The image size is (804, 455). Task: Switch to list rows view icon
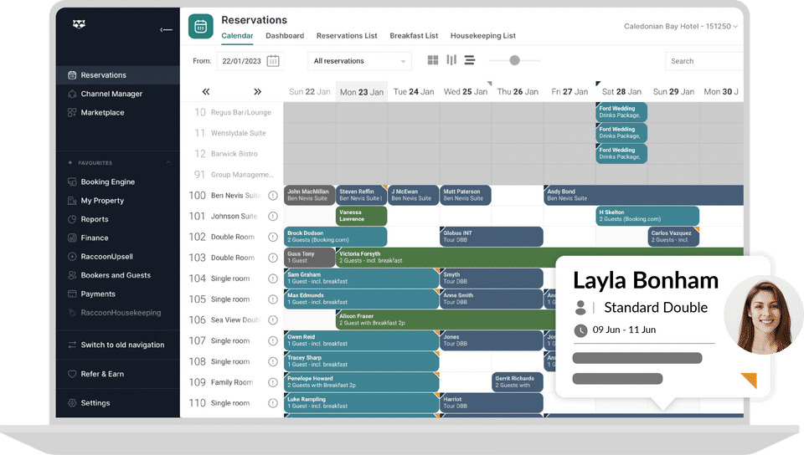470,60
